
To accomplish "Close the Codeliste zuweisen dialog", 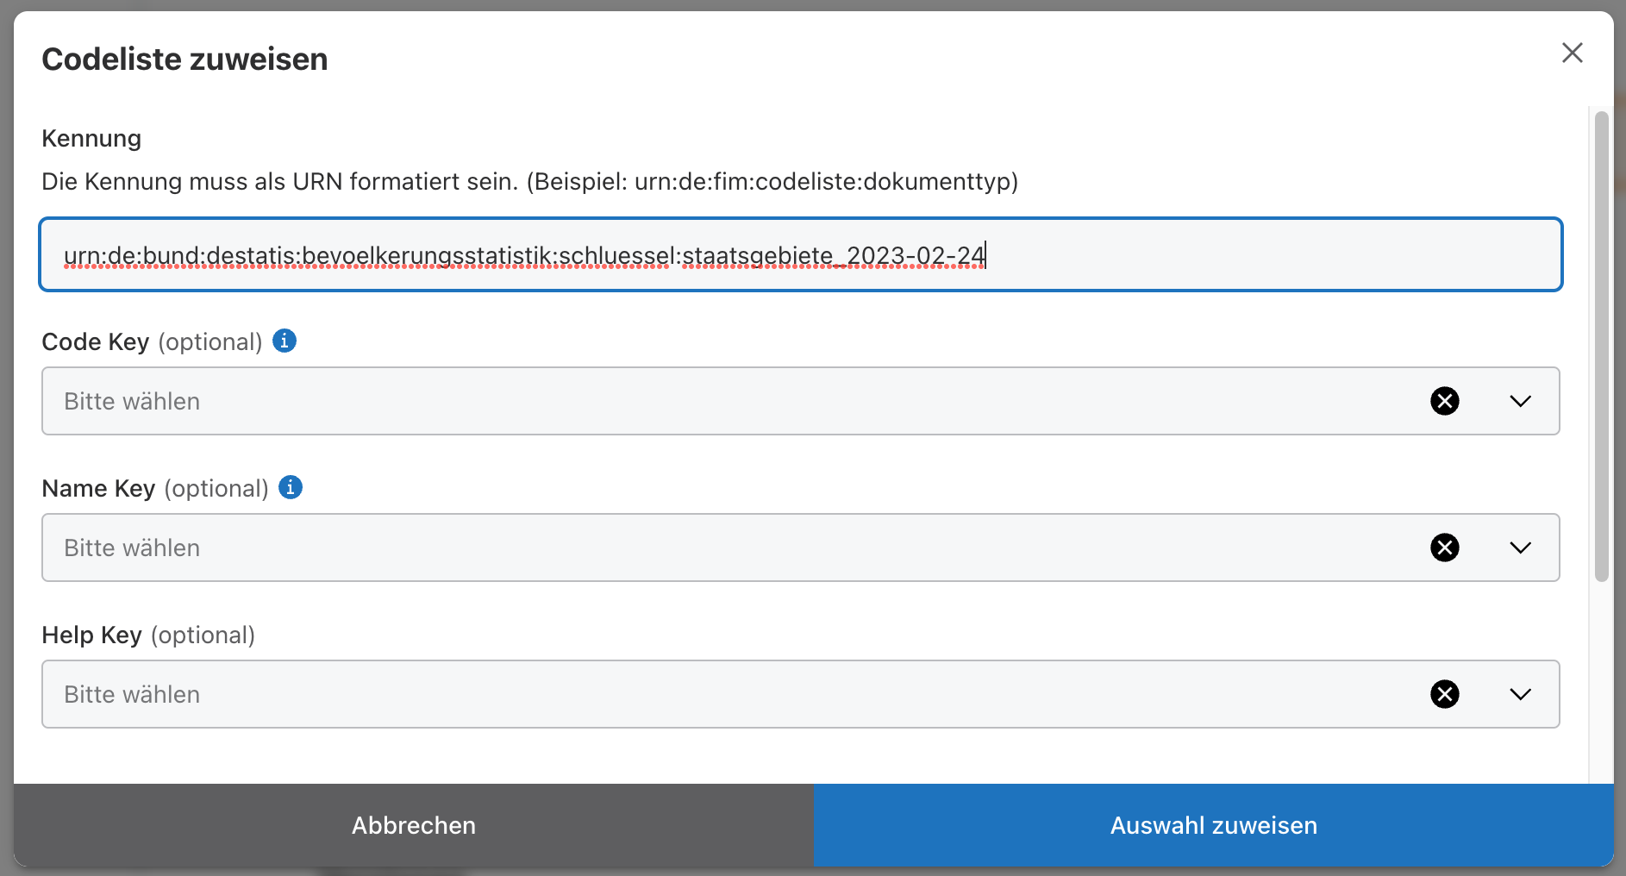I will [1572, 53].
